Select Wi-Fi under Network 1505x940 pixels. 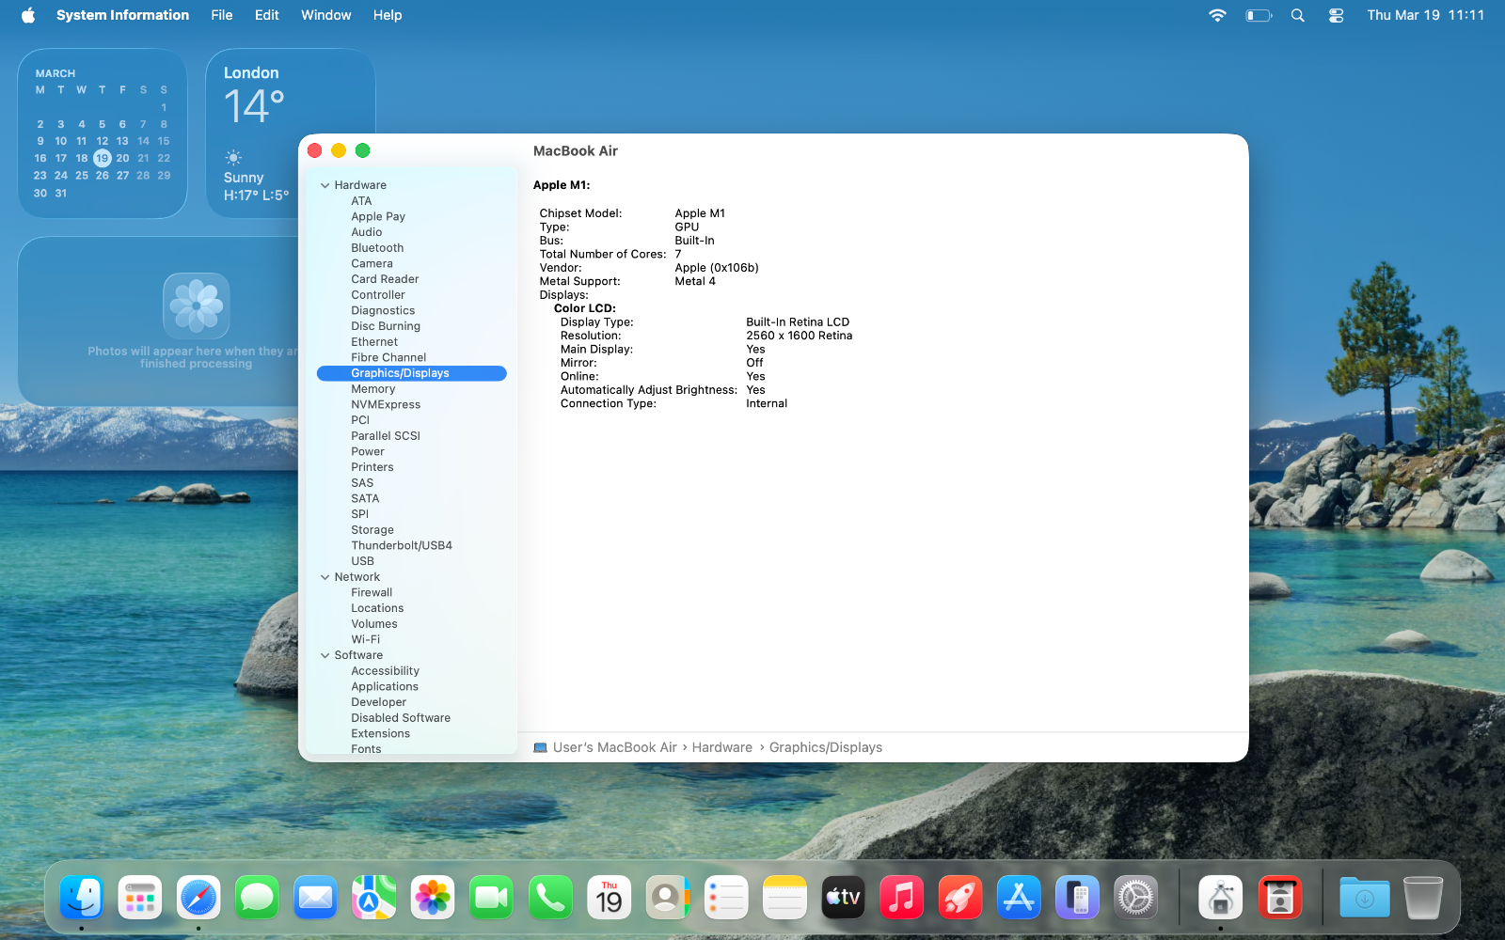412,639
